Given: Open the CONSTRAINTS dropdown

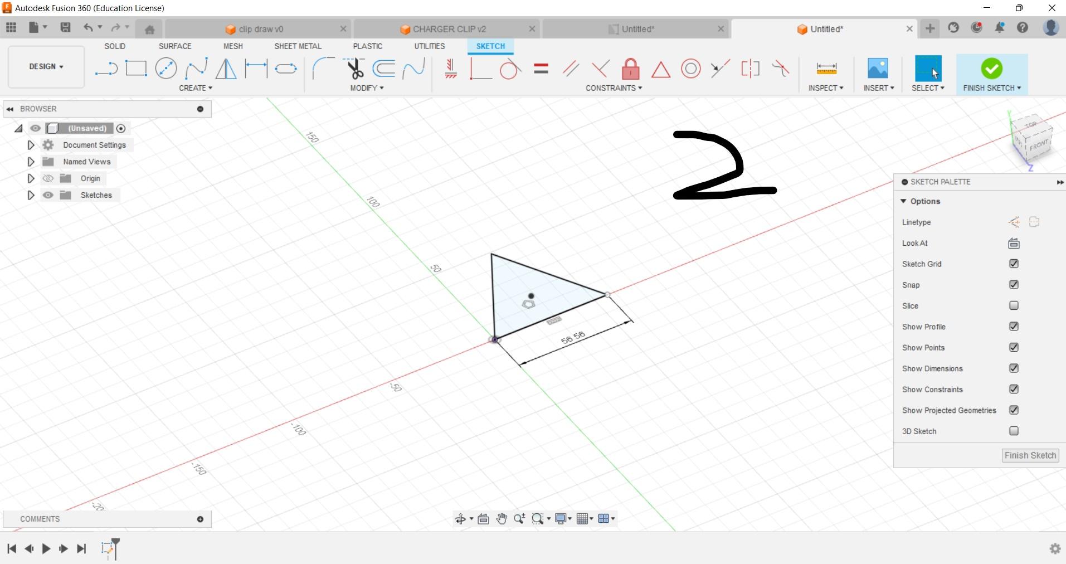Looking at the screenshot, I should tap(613, 87).
